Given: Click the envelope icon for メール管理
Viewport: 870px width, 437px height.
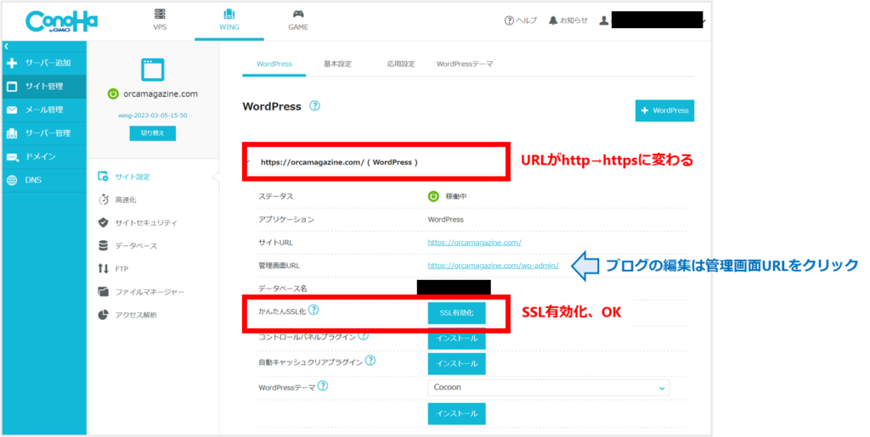Looking at the screenshot, I should (x=12, y=109).
